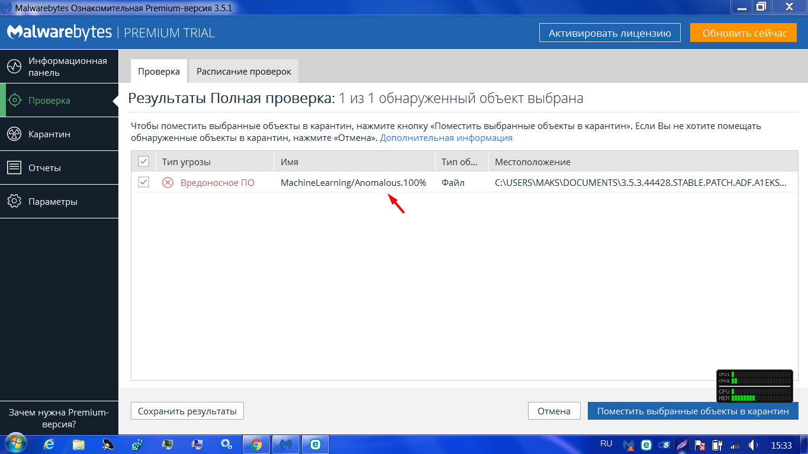Click the RU language indicator

(x=606, y=443)
